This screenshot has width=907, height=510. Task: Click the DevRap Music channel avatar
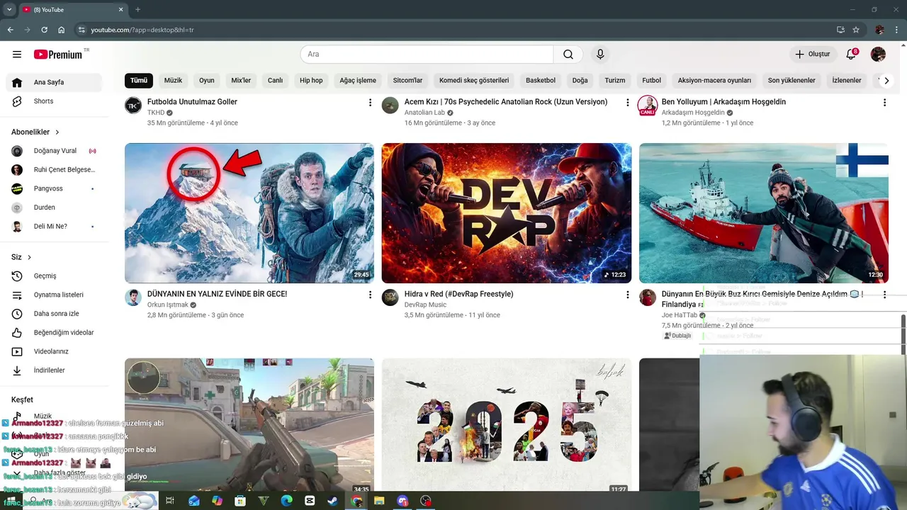tap(390, 297)
